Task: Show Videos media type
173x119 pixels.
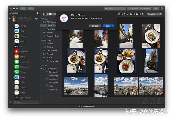Action: pyautogui.click(x=48, y=44)
